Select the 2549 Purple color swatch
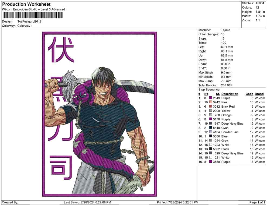The width and height of the screenshot is (267, 205). click(x=211, y=98)
